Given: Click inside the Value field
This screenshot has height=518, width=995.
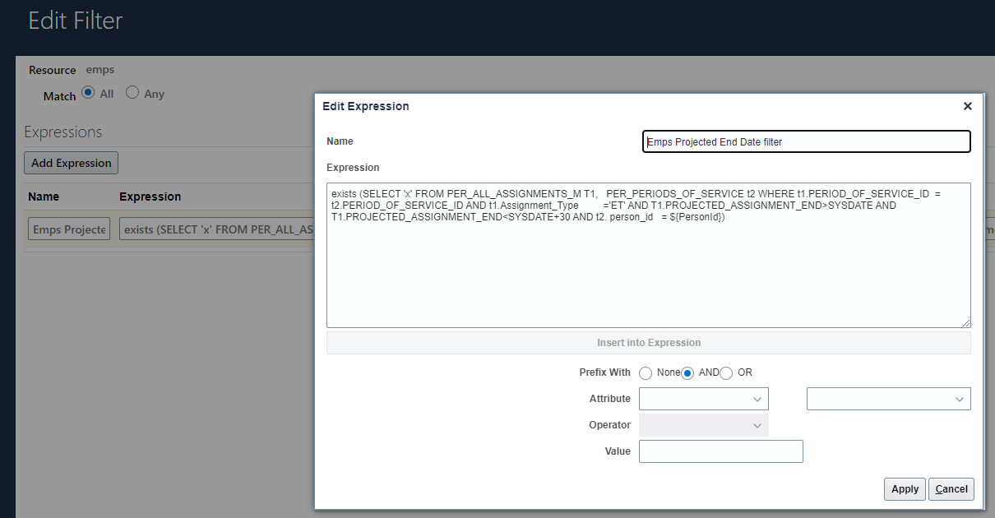Looking at the screenshot, I should pyautogui.click(x=720, y=451).
